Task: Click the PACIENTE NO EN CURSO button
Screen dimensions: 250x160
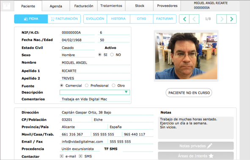Action: pos(189,93)
